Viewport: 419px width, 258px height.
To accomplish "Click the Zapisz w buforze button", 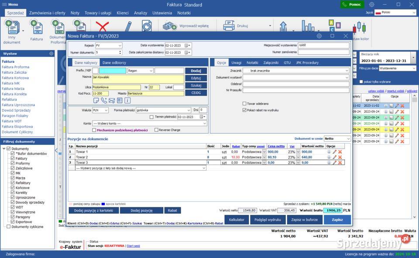I will click(x=304, y=220).
